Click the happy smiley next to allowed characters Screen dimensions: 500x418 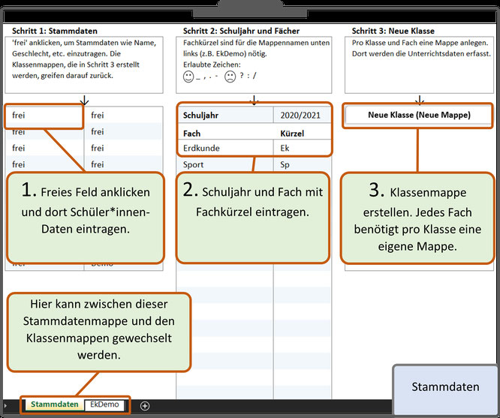click(188, 77)
